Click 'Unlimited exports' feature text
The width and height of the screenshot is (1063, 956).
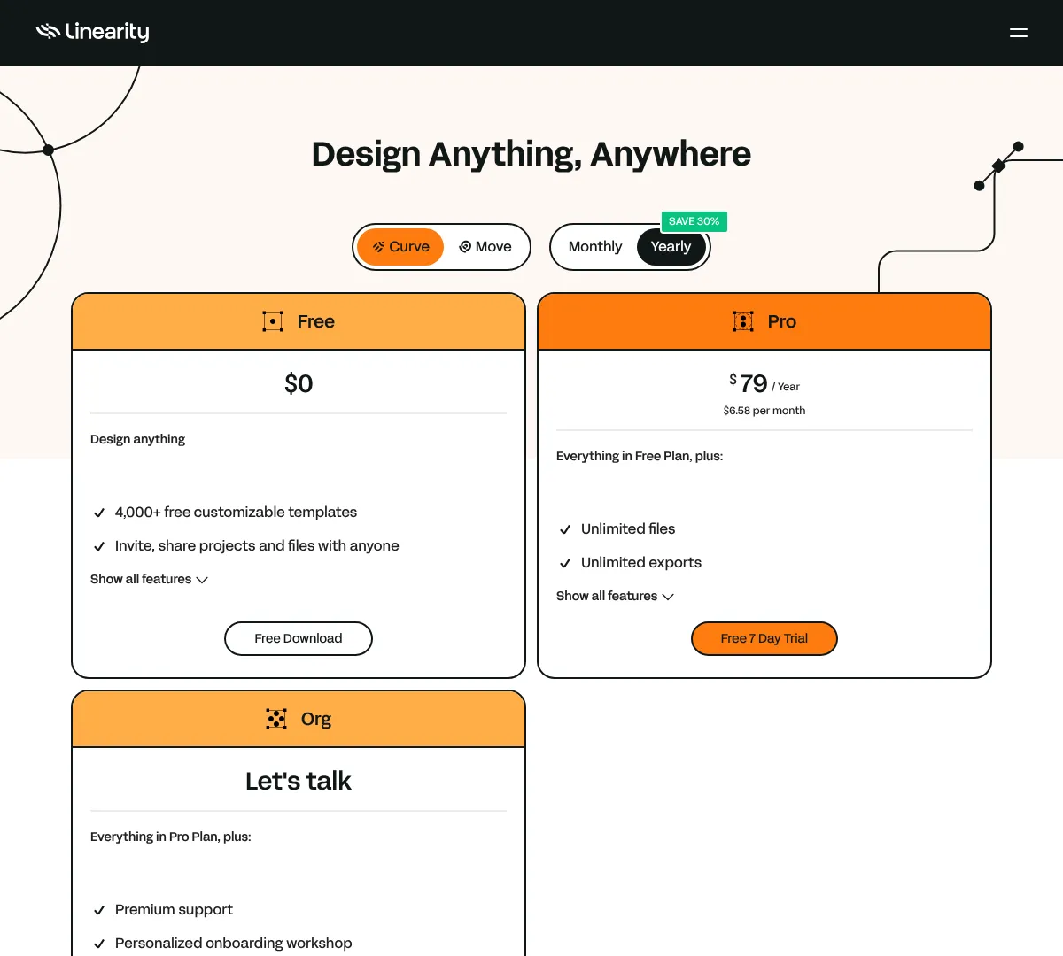coord(641,562)
